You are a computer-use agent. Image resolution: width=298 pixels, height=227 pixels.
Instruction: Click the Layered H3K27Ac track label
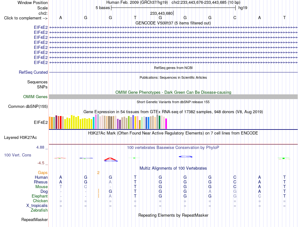[20, 138]
